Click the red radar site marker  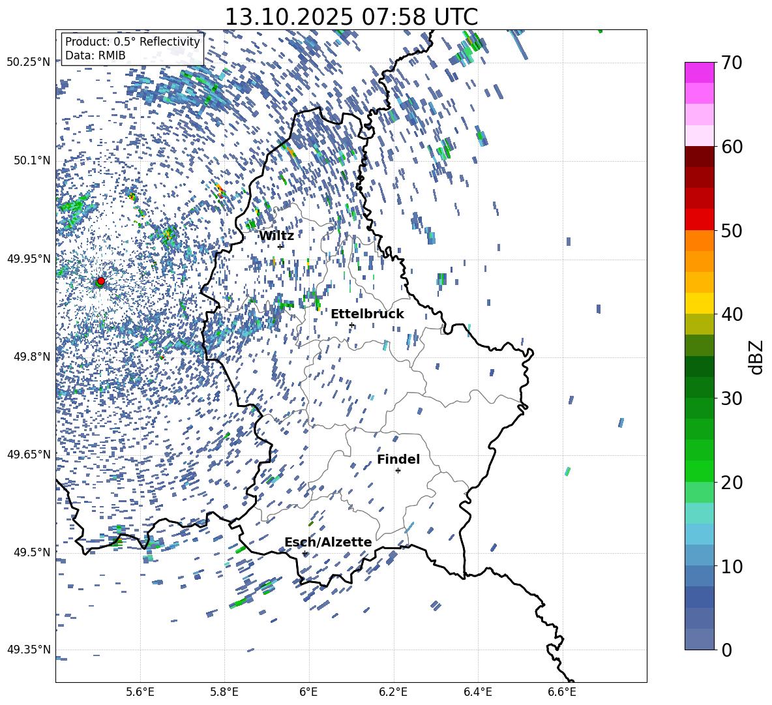coord(100,281)
